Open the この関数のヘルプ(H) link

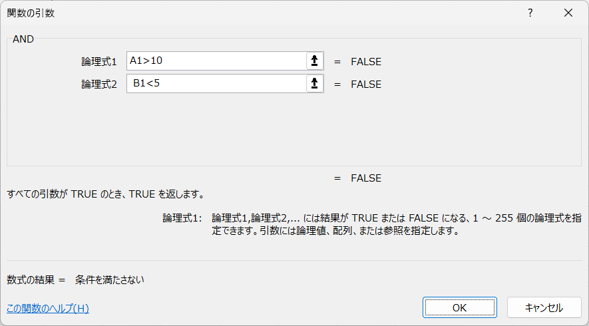point(48,308)
